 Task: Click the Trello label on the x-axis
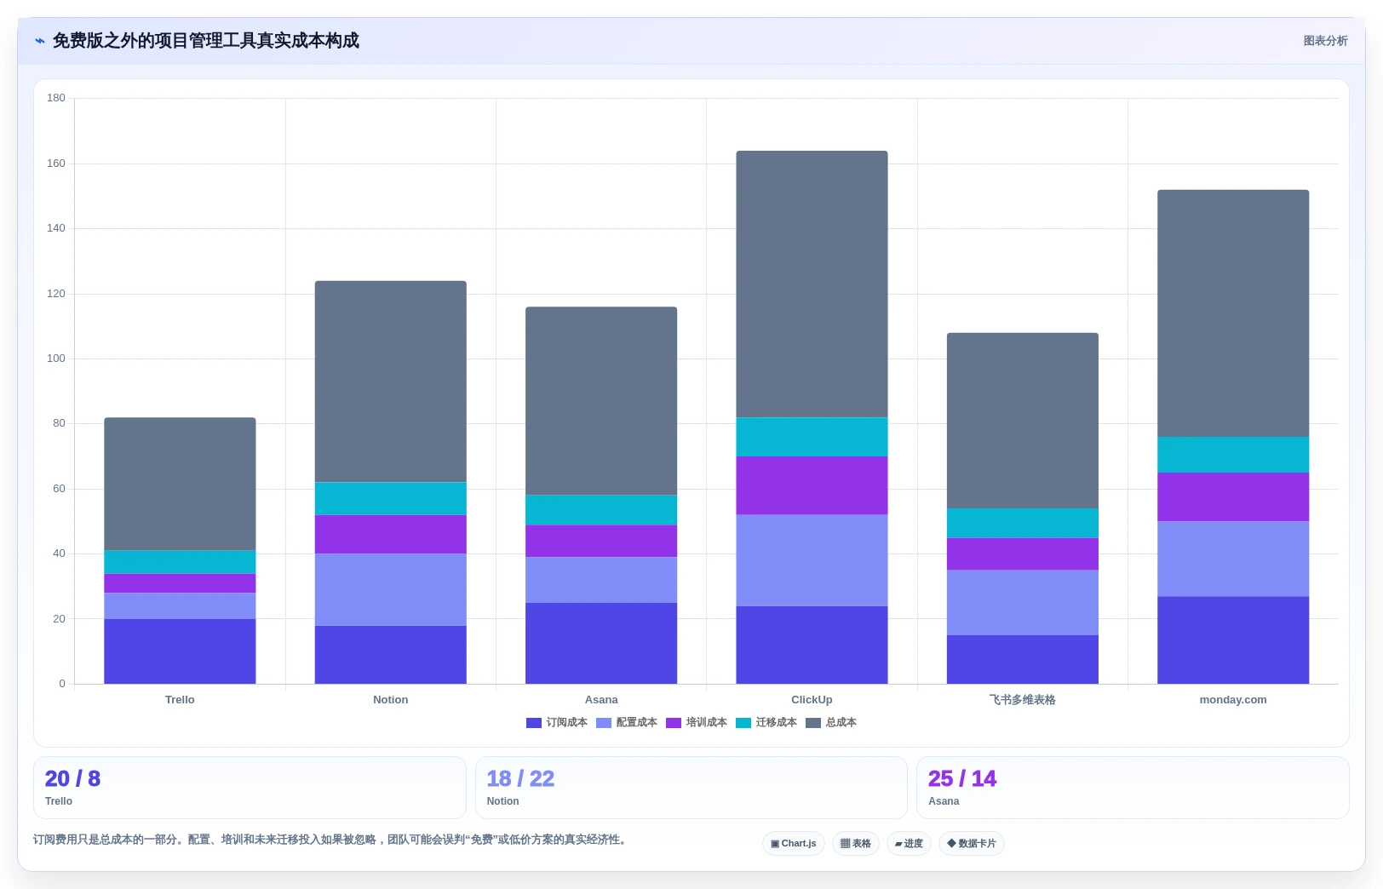click(180, 700)
